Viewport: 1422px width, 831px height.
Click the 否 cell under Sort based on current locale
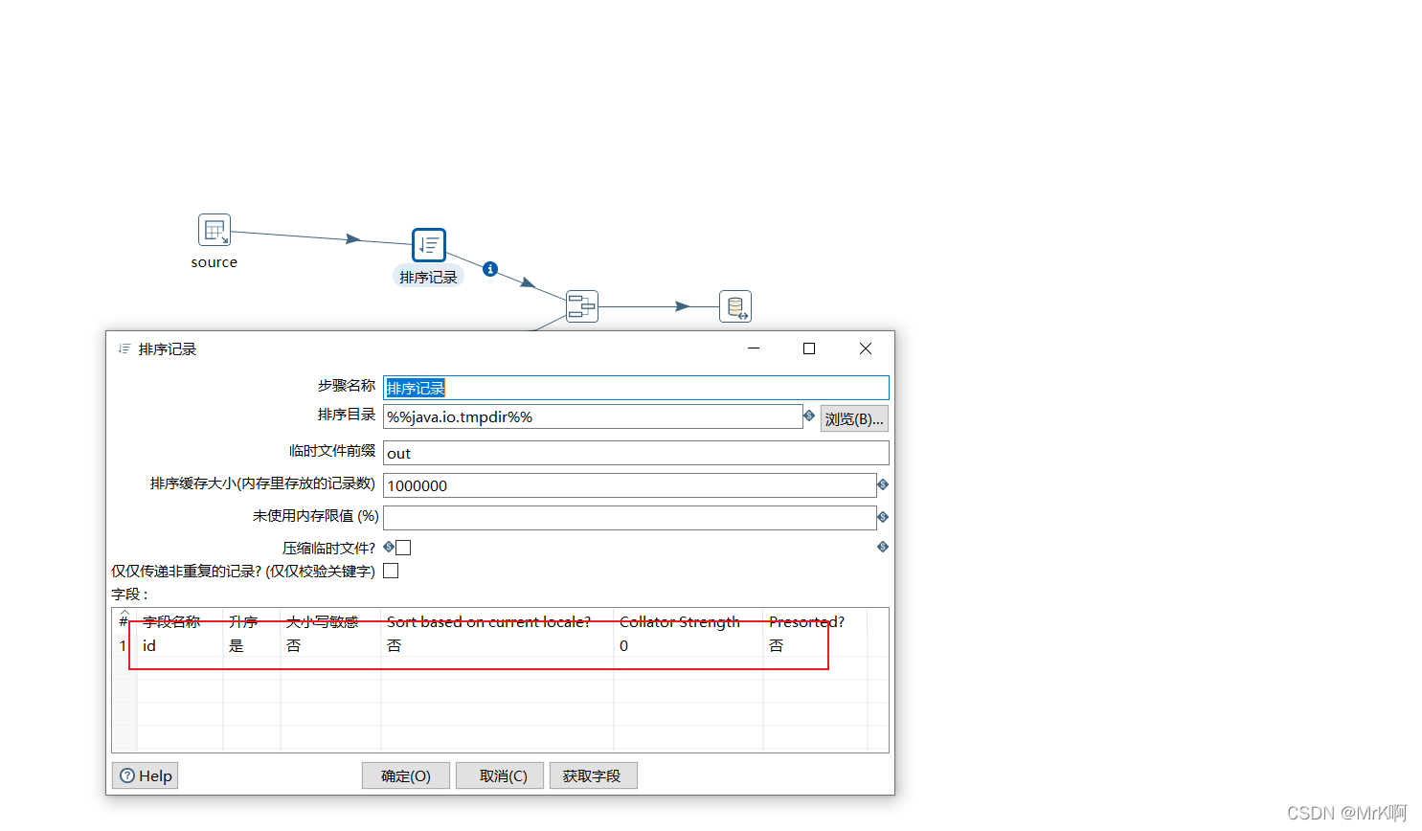coord(497,645)
